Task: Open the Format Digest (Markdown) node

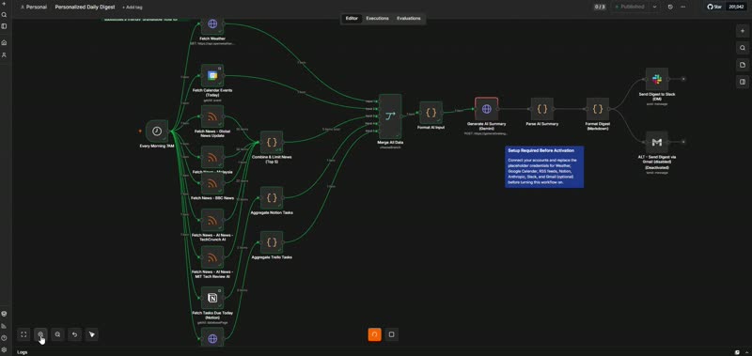Action: [x=598, y=109]
